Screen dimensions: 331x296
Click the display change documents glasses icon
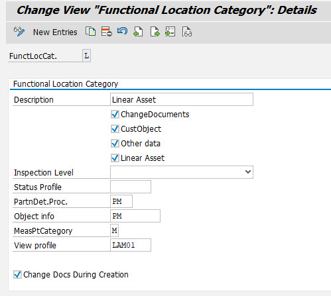(187, 32)
